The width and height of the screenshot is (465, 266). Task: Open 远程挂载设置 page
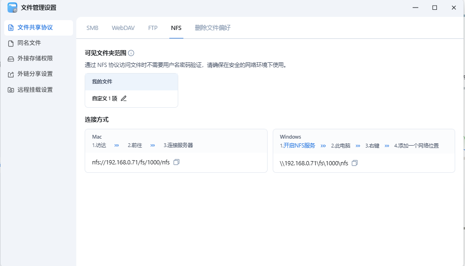click(38, 90)
